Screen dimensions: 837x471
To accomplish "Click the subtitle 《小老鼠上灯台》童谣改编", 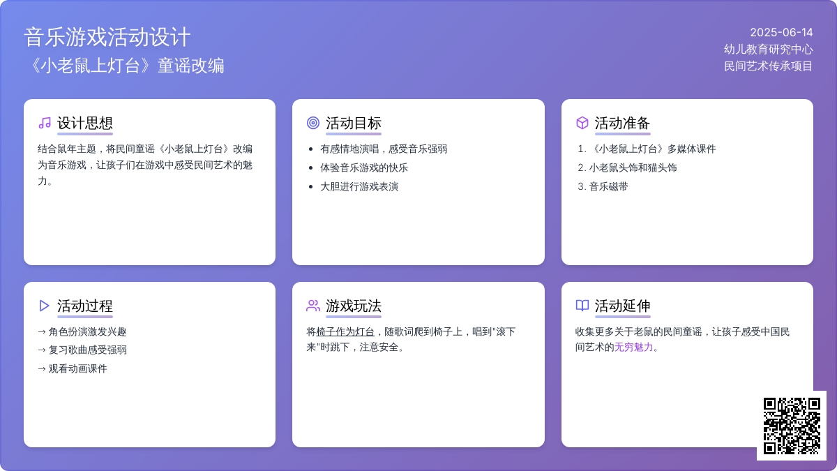I will pyautogui.click(x=124, y=66).
